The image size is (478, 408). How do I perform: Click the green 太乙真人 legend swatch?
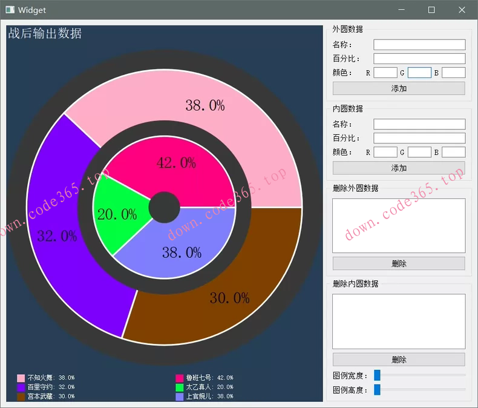[x=180, y=387]
